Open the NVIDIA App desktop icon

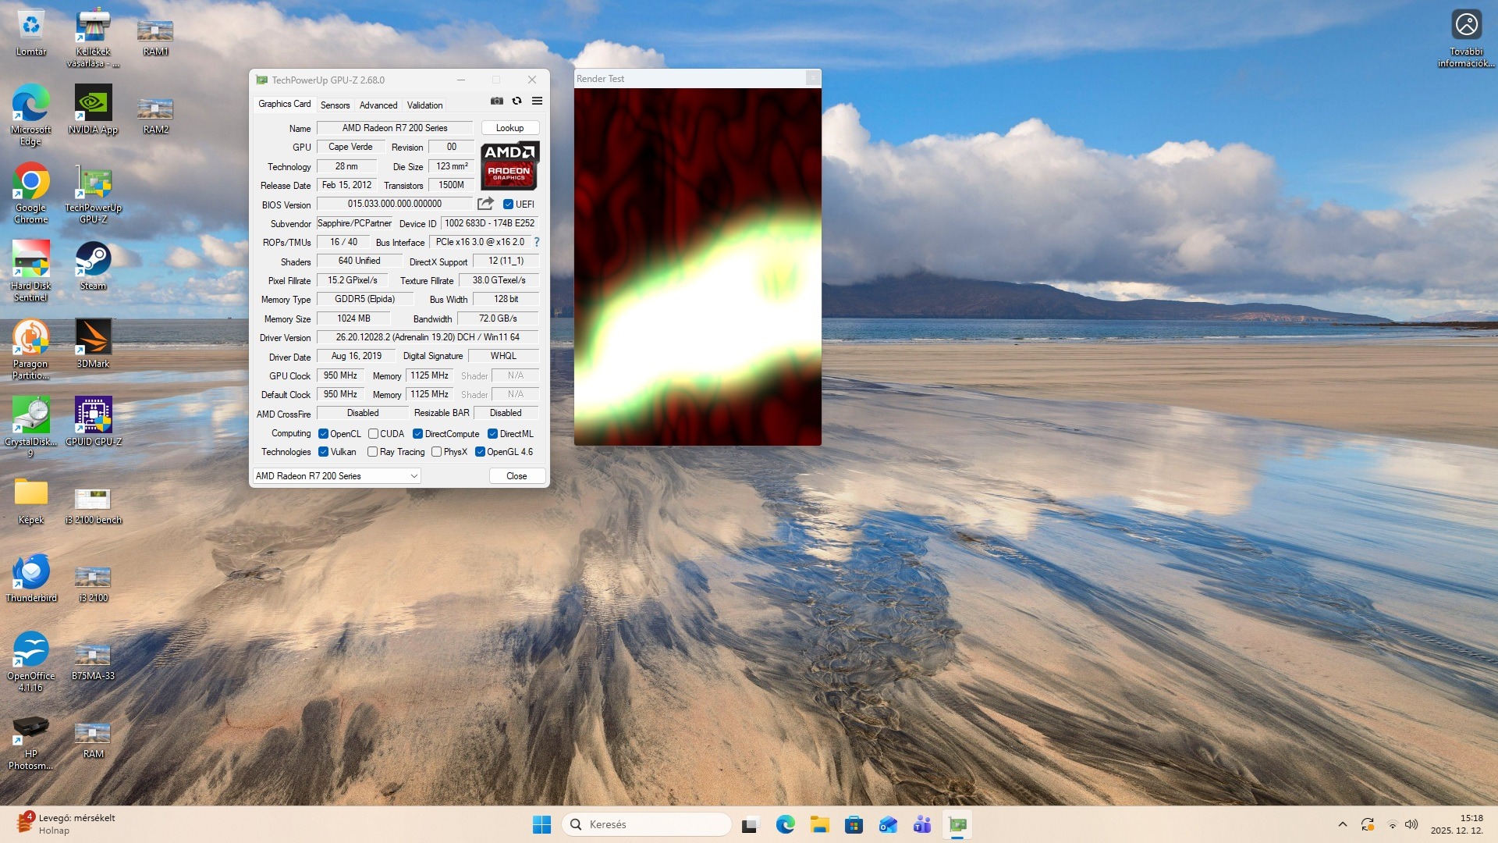93,109
